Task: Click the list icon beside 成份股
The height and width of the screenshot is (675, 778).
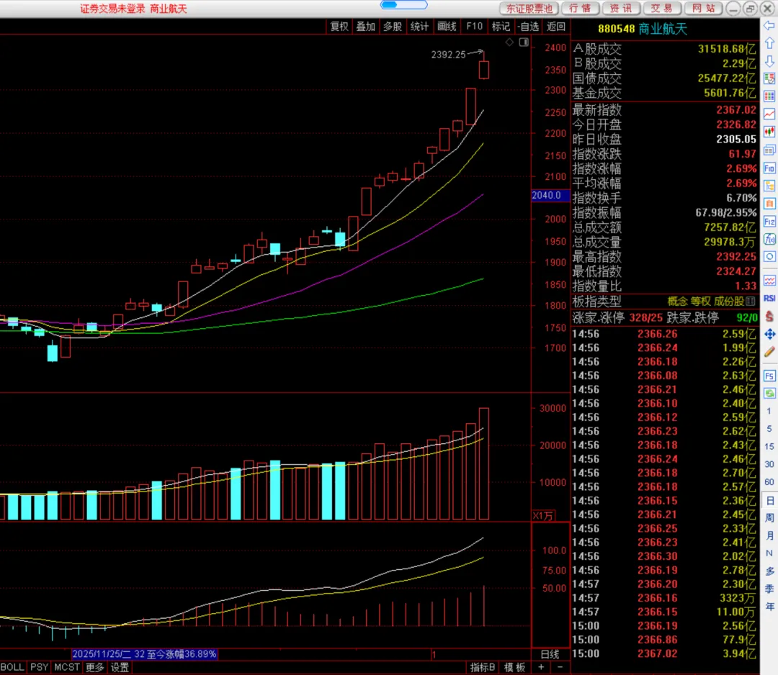Action: coord(751,301)
